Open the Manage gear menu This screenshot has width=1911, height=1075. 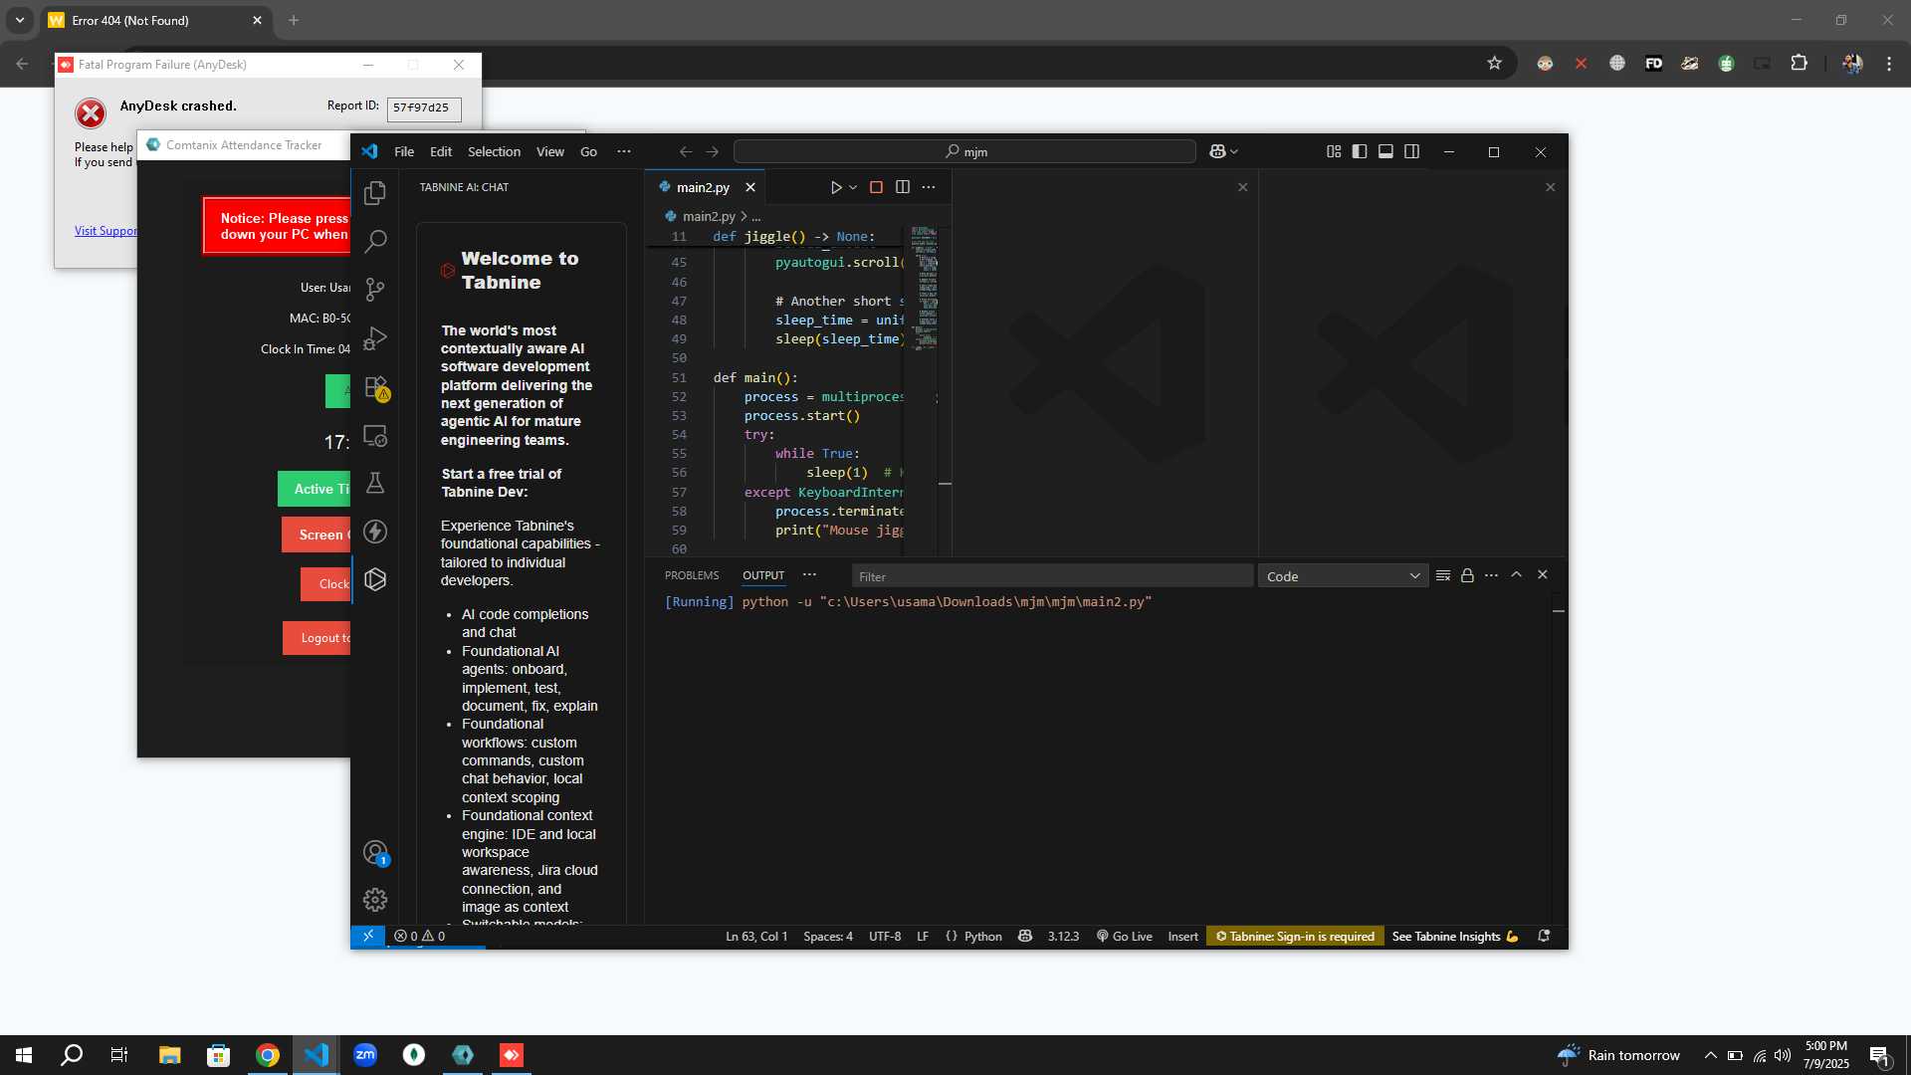(x=375, y=900)
